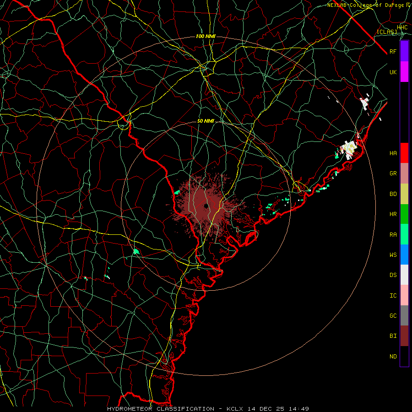This screenshot has height=412, width=412.
Task: Click the 50 NMI range ring label
Action: click(x=206, y=121)
